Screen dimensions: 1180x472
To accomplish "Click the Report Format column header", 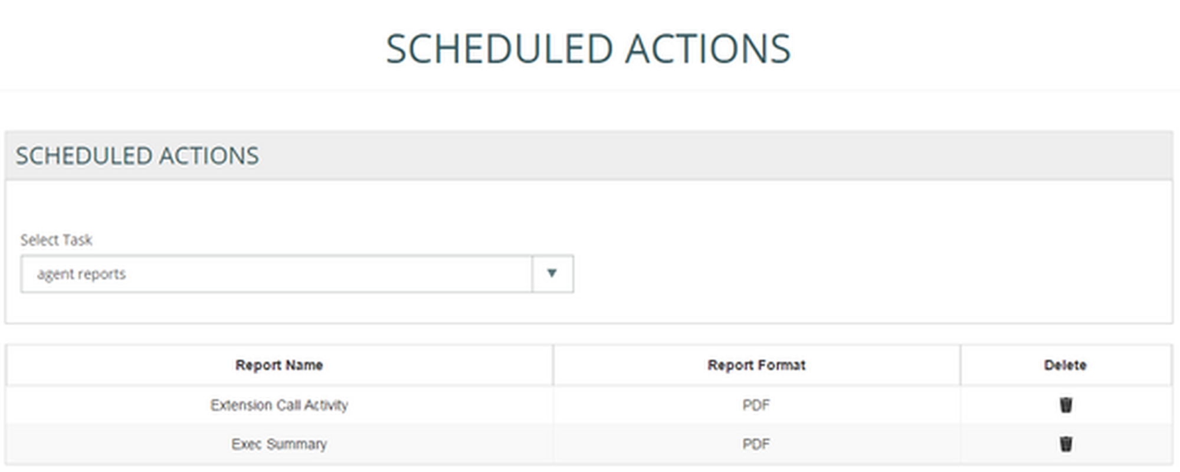I will 756,365.
